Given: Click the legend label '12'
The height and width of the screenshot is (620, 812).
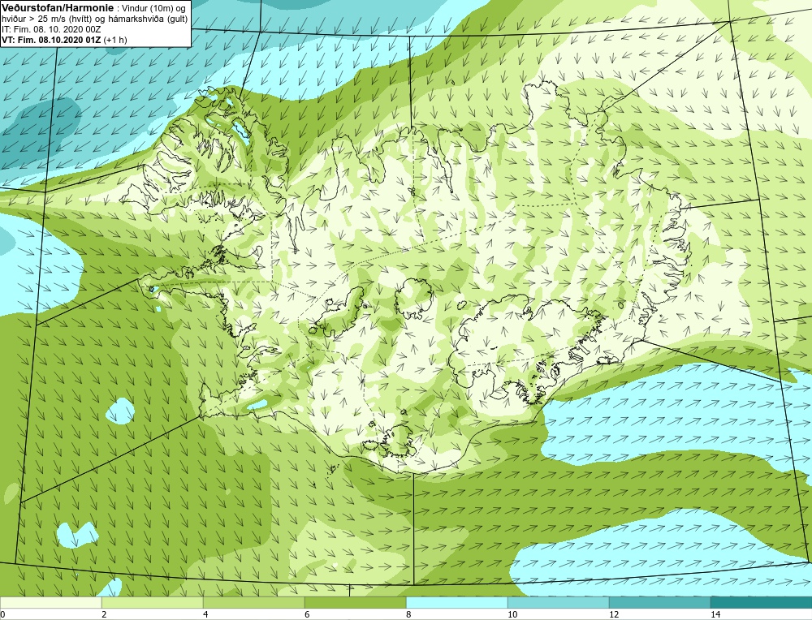Looking at the screenshot, I should (614, 614).
